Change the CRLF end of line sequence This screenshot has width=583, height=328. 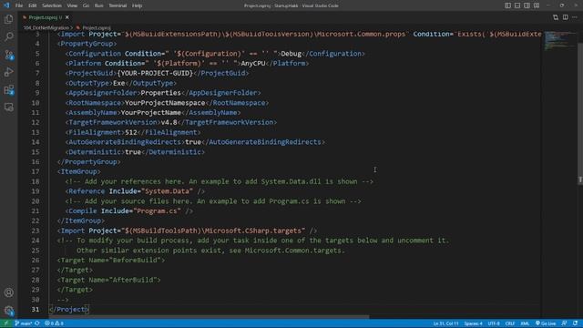(510, 323)
